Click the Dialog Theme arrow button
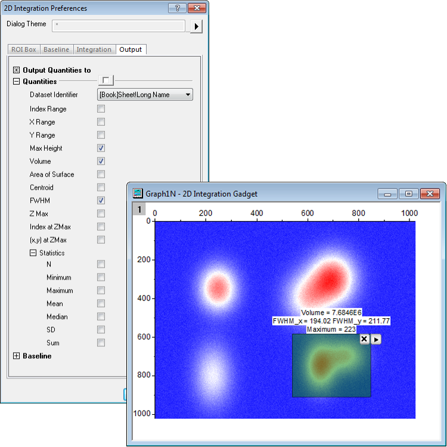Viewport: 447px width, 447px height. 197,26
